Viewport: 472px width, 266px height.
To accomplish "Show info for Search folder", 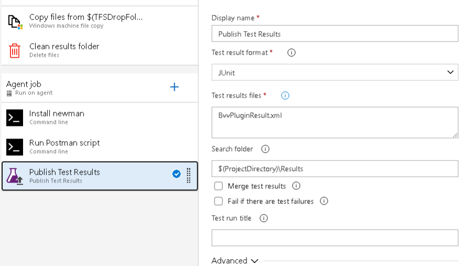I will tap(265, 149).
